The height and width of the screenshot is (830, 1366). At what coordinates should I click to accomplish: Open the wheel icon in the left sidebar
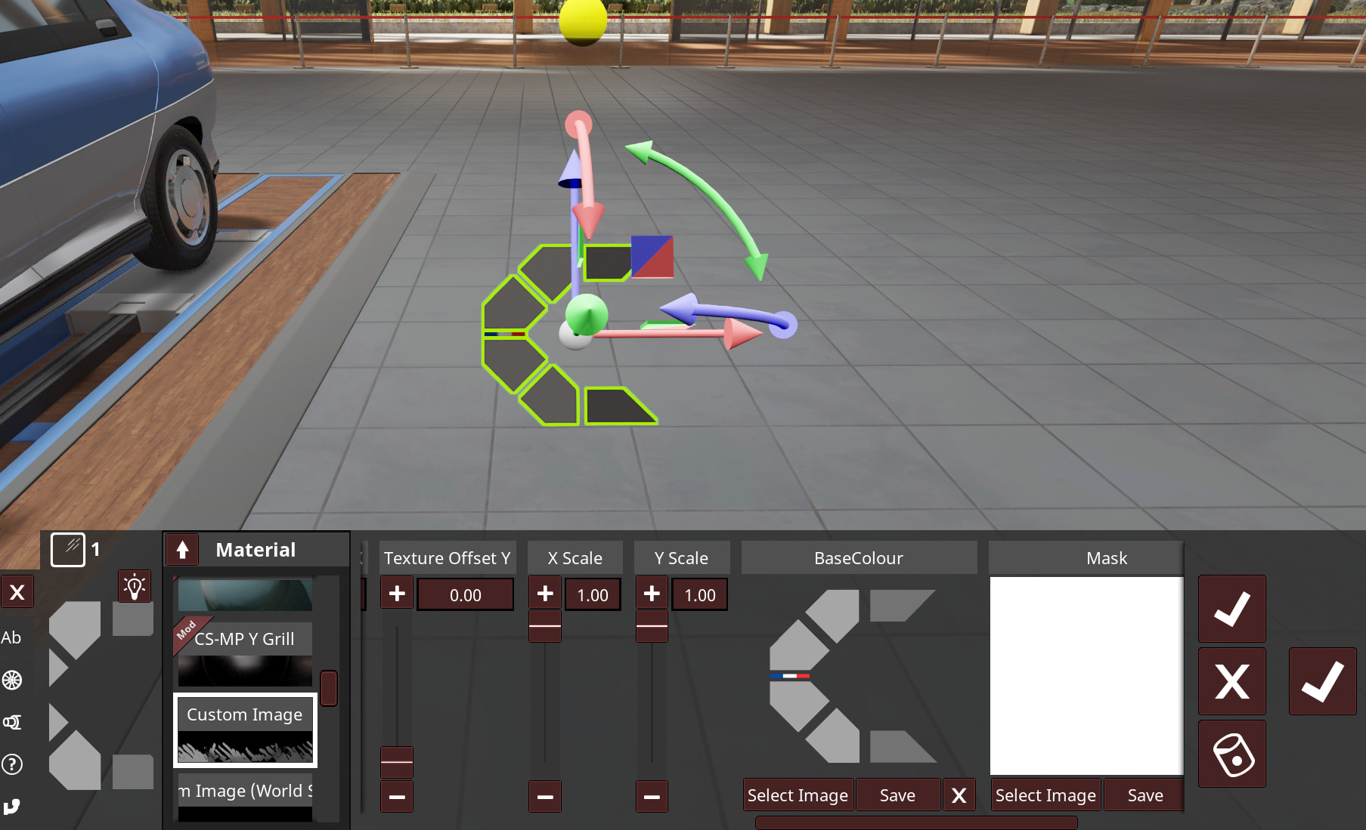12,680
